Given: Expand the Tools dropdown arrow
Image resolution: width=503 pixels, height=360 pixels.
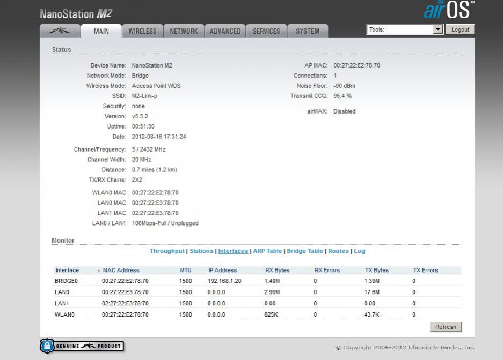Looking at the screenshot, I should pos(438,29).
